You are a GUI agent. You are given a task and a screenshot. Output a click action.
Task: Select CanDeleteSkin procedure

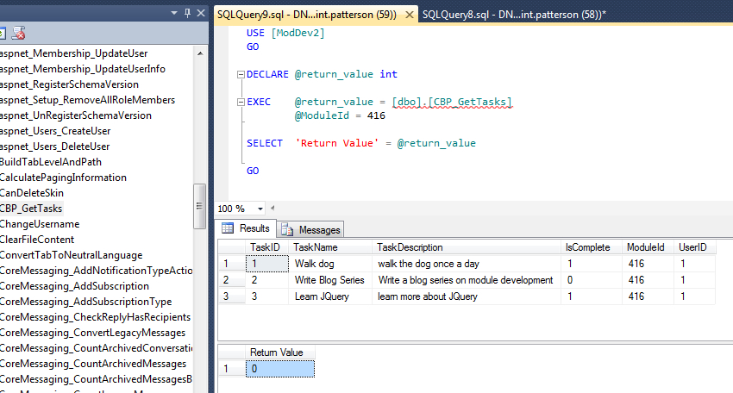point(32,192)
